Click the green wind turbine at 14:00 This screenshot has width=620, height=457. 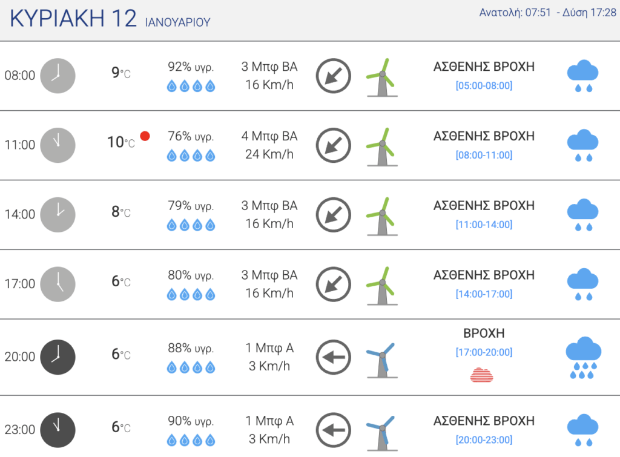click(x=381, y=216)
